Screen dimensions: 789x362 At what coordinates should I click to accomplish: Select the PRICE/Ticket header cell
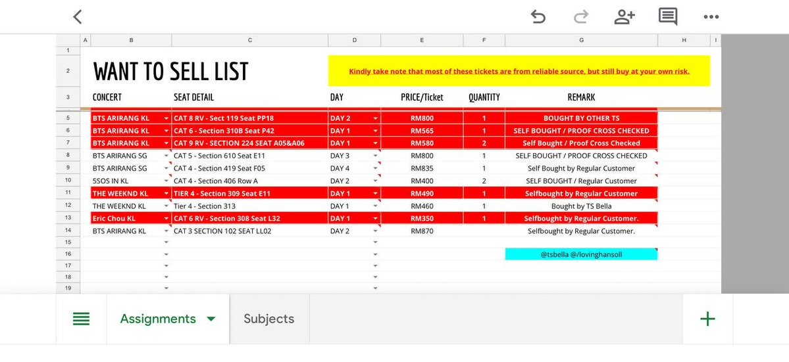point(422,97)
